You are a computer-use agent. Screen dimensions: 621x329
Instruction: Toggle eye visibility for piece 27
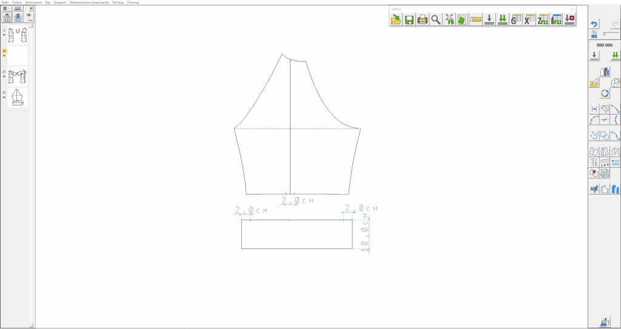4,98
